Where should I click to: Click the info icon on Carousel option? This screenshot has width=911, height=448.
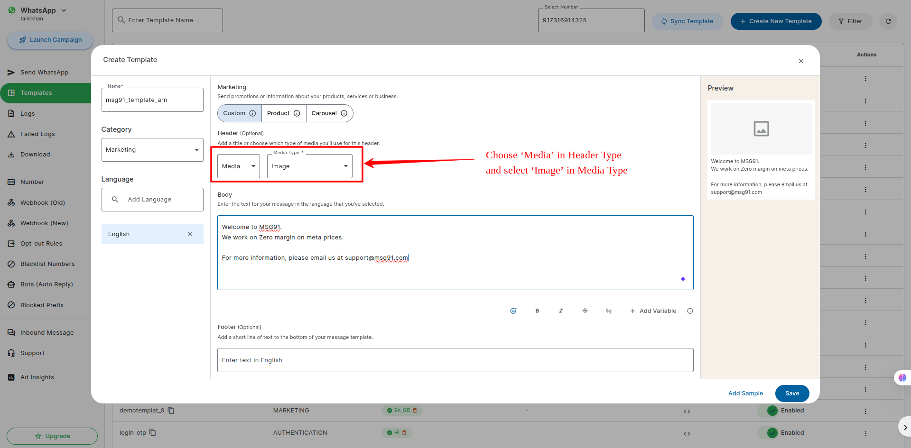(344, 113)
